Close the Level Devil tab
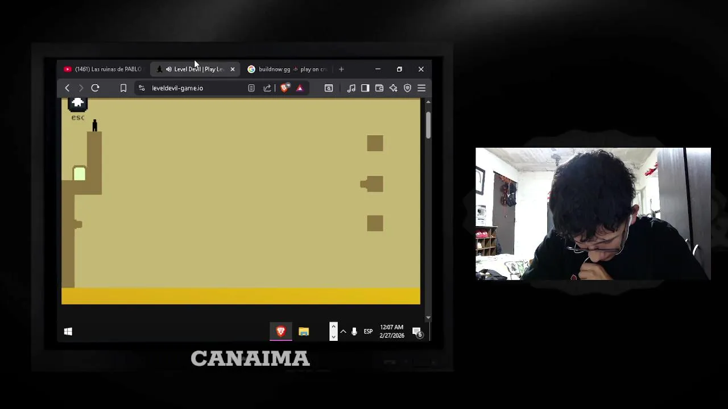The image size is (728, 409). click(232, 69)
